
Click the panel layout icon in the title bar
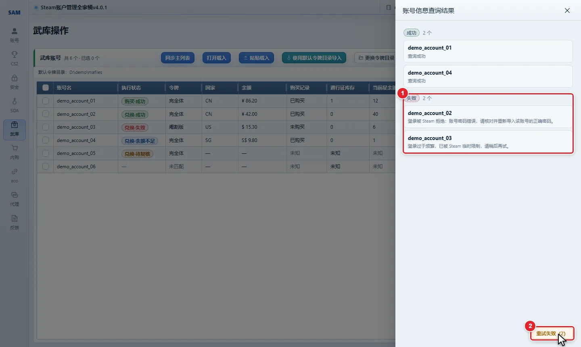pos(389,7)
